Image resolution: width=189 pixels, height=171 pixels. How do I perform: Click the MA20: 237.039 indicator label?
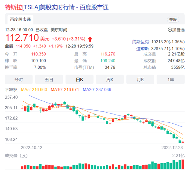[x=97, y=90]
